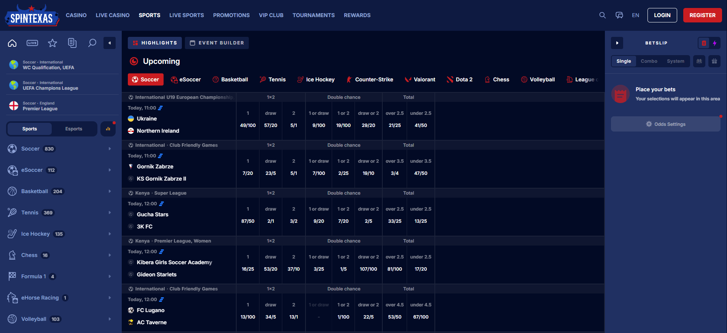Expand eSoccer category in sidebar
The height and width of the screenshot is (333, 727).
pos(61,170)
